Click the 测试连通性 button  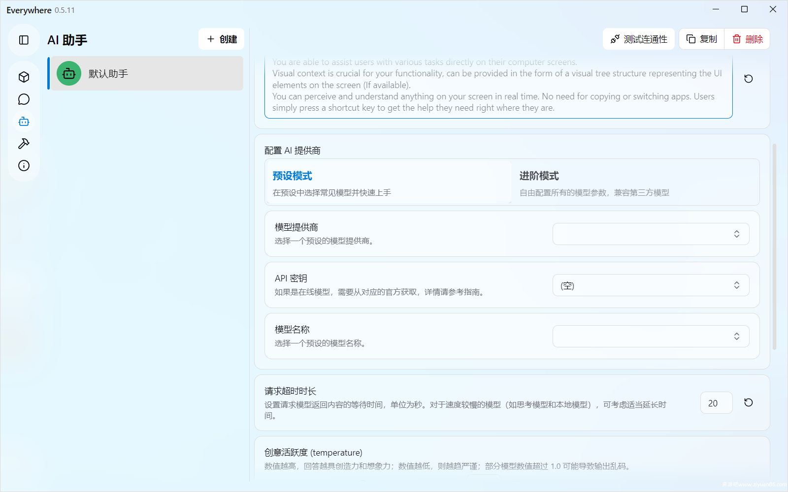(x=639, y=39)
